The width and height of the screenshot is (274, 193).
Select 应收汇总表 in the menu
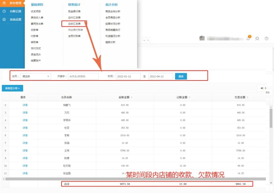[74, 24]
